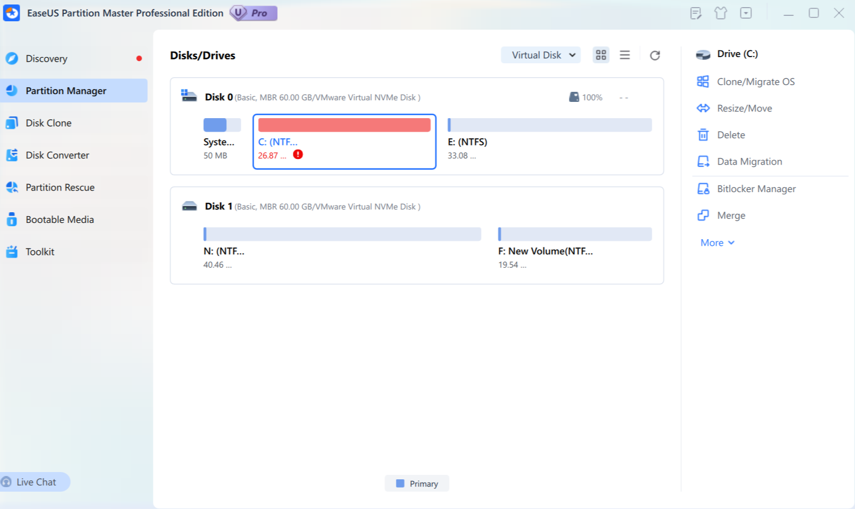Click the Merge icon

coord(703,216)
